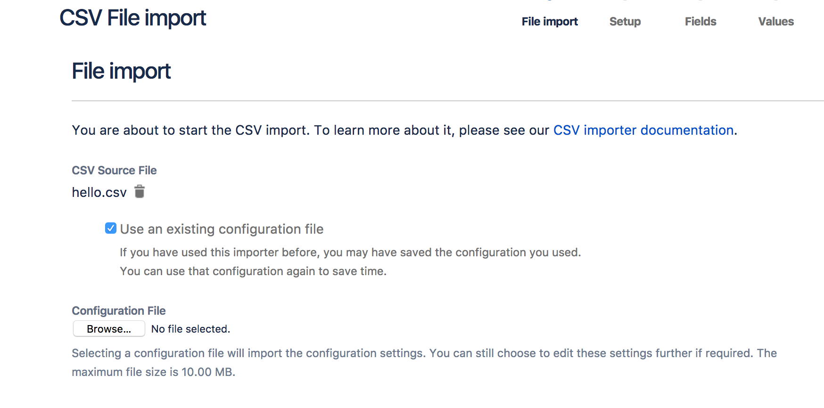The height and width of the screenshot is (408, 824).
Task: Click the 'maximum file size is 10.00 MB' note
Action: [x=153, y=372]
